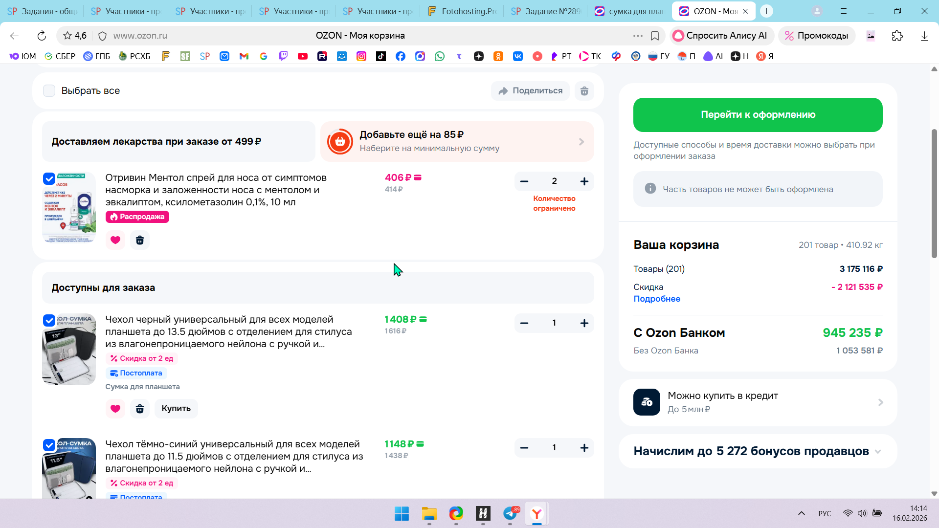
Task: Reload the page with the refresh icon
Action: coord(42,36)
